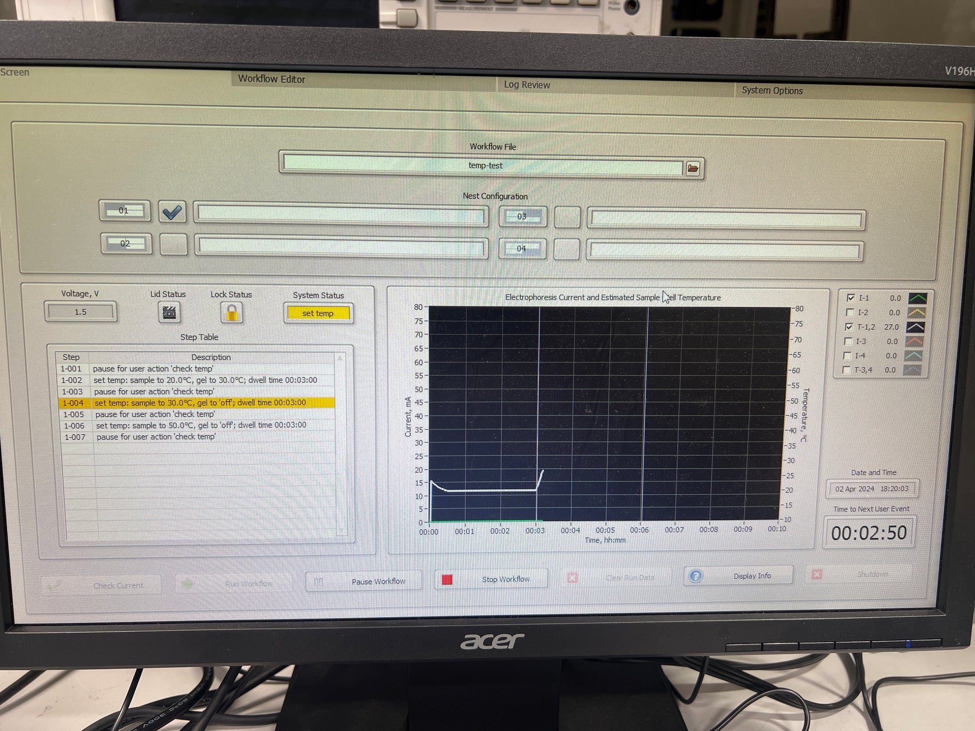The width and height of the screenshot is (975, 731).
Task: Click the Voltage value field showing 1.5
Action: pyautogui.click(x=80, y=312)
